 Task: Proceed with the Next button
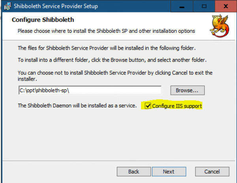click(x=169, y=172)
